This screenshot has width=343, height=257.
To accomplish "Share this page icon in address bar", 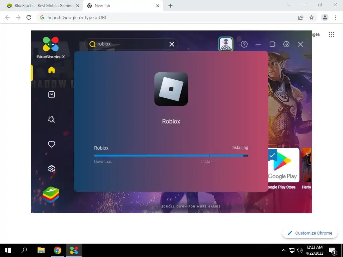I will click(301, 17).
